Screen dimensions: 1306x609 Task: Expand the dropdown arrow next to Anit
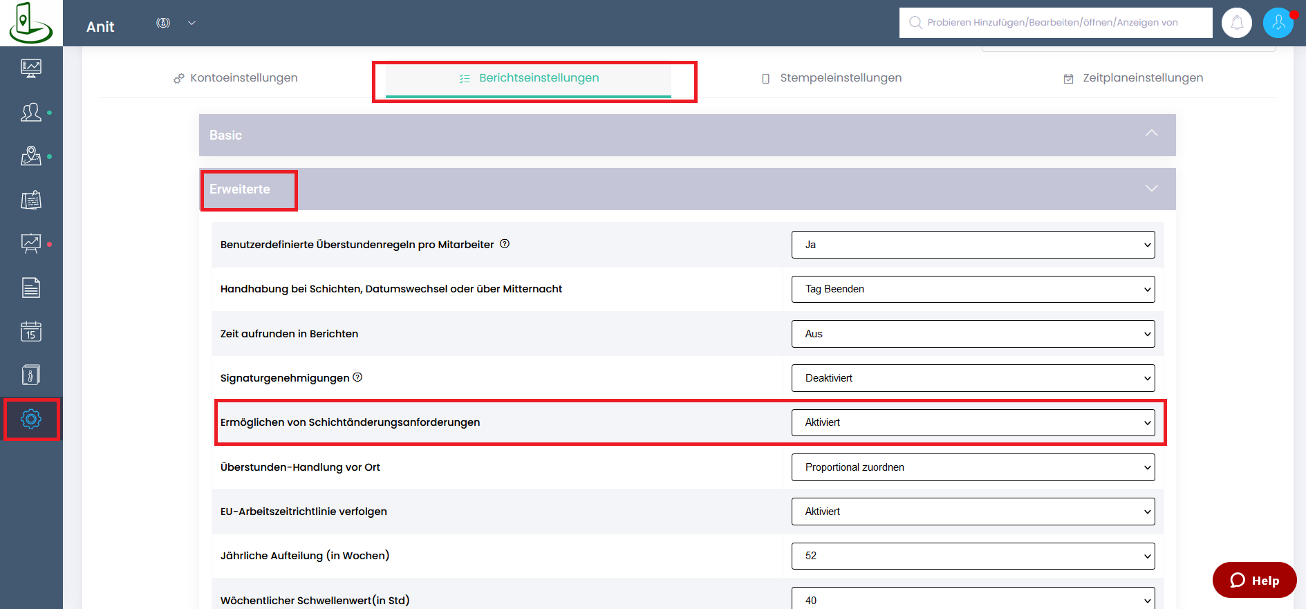(x=192, y=23)
